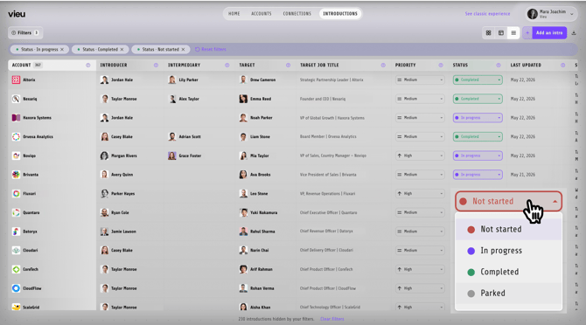Viewport: 586px width, 325px height.
Task: Click the Orvexa Analytics account logo
Action: pyautogui.click(x=16, y=136)
